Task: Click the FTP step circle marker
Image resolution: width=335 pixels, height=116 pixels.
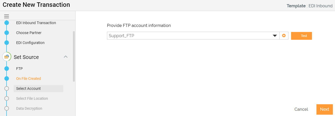Action: click(7, 69)
